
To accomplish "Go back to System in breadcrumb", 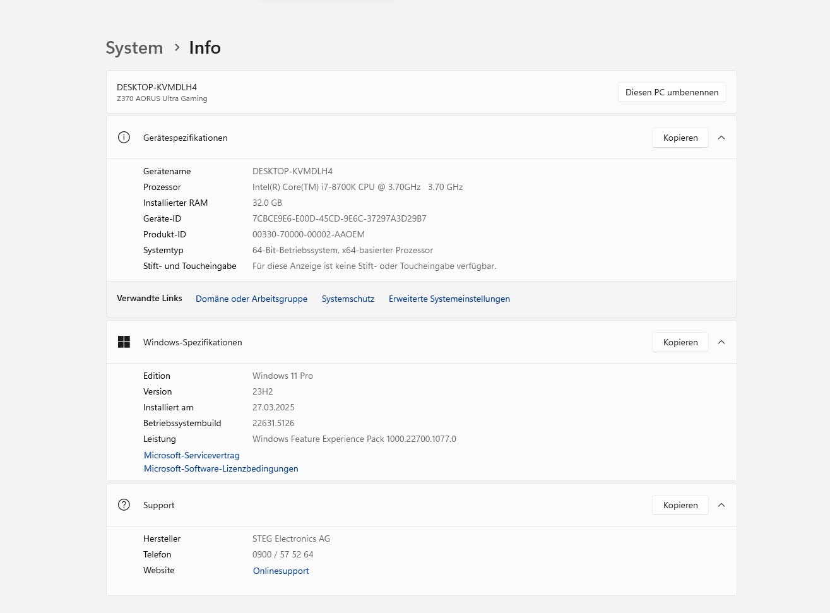I will click(134, 48).
